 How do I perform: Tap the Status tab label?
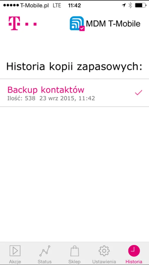click(45, 262)
